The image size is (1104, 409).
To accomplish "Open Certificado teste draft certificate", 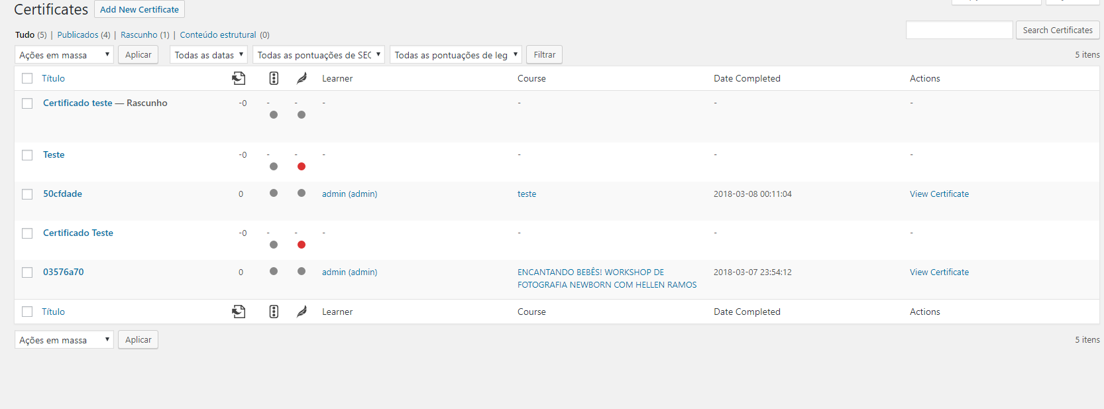I will click(78, 103).
